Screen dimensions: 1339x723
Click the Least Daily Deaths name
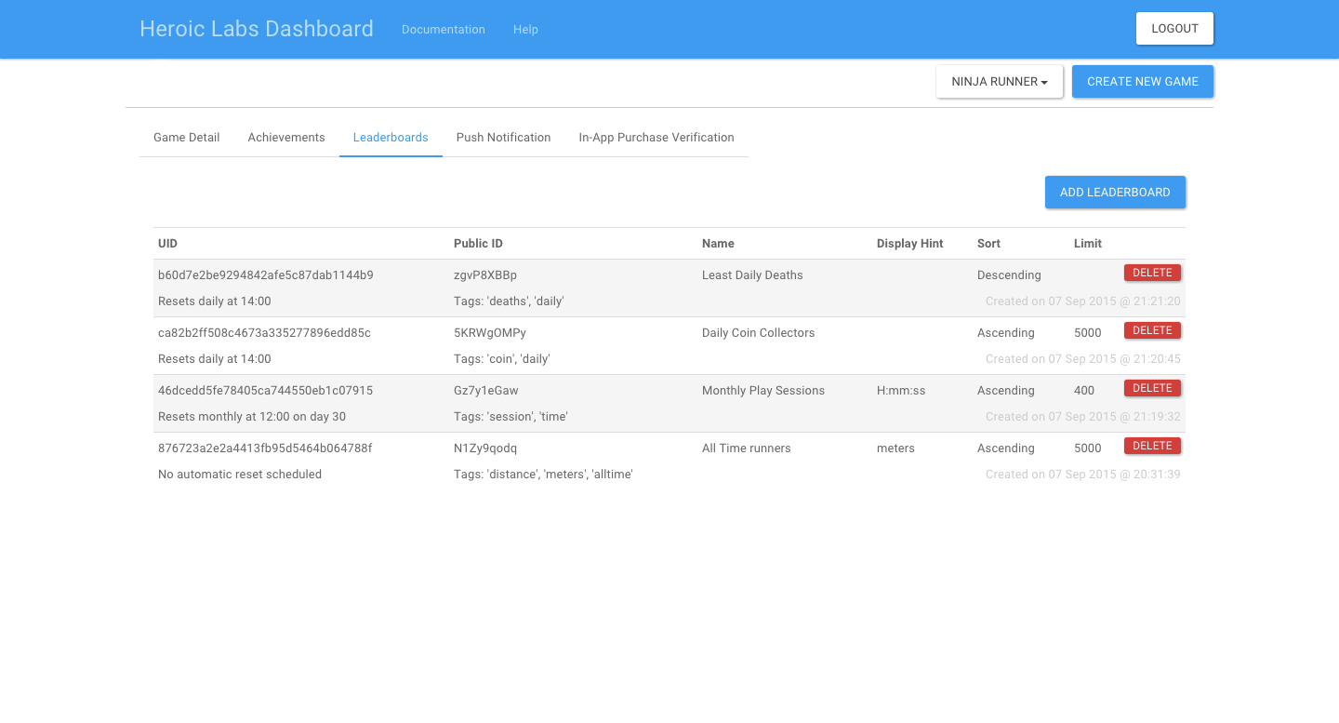752,275
